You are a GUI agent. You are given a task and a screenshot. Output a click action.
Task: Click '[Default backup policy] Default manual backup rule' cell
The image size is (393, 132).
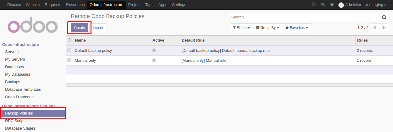tap(225, 50)
